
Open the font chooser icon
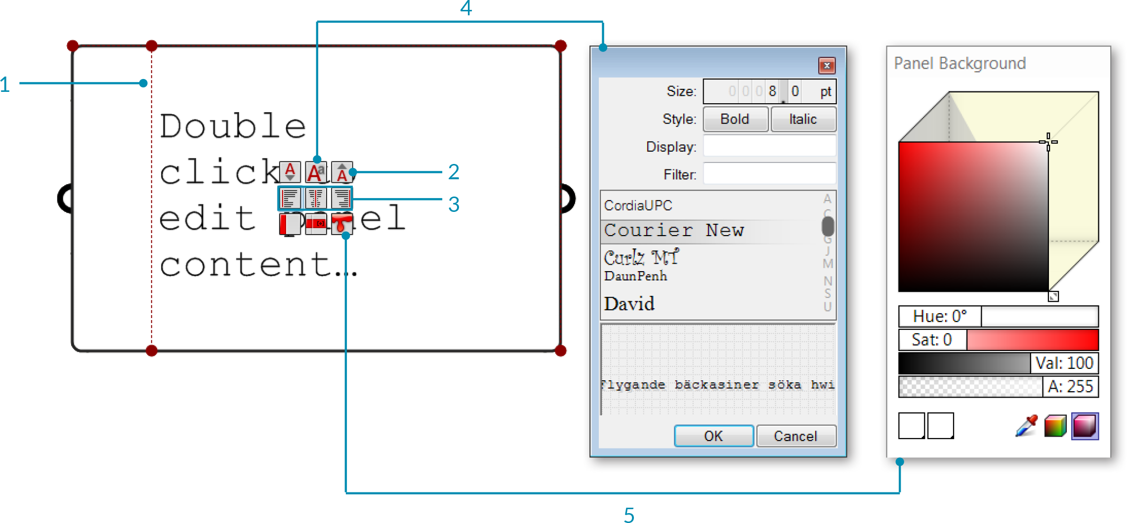pyautogui.click(x=316, y=172)
